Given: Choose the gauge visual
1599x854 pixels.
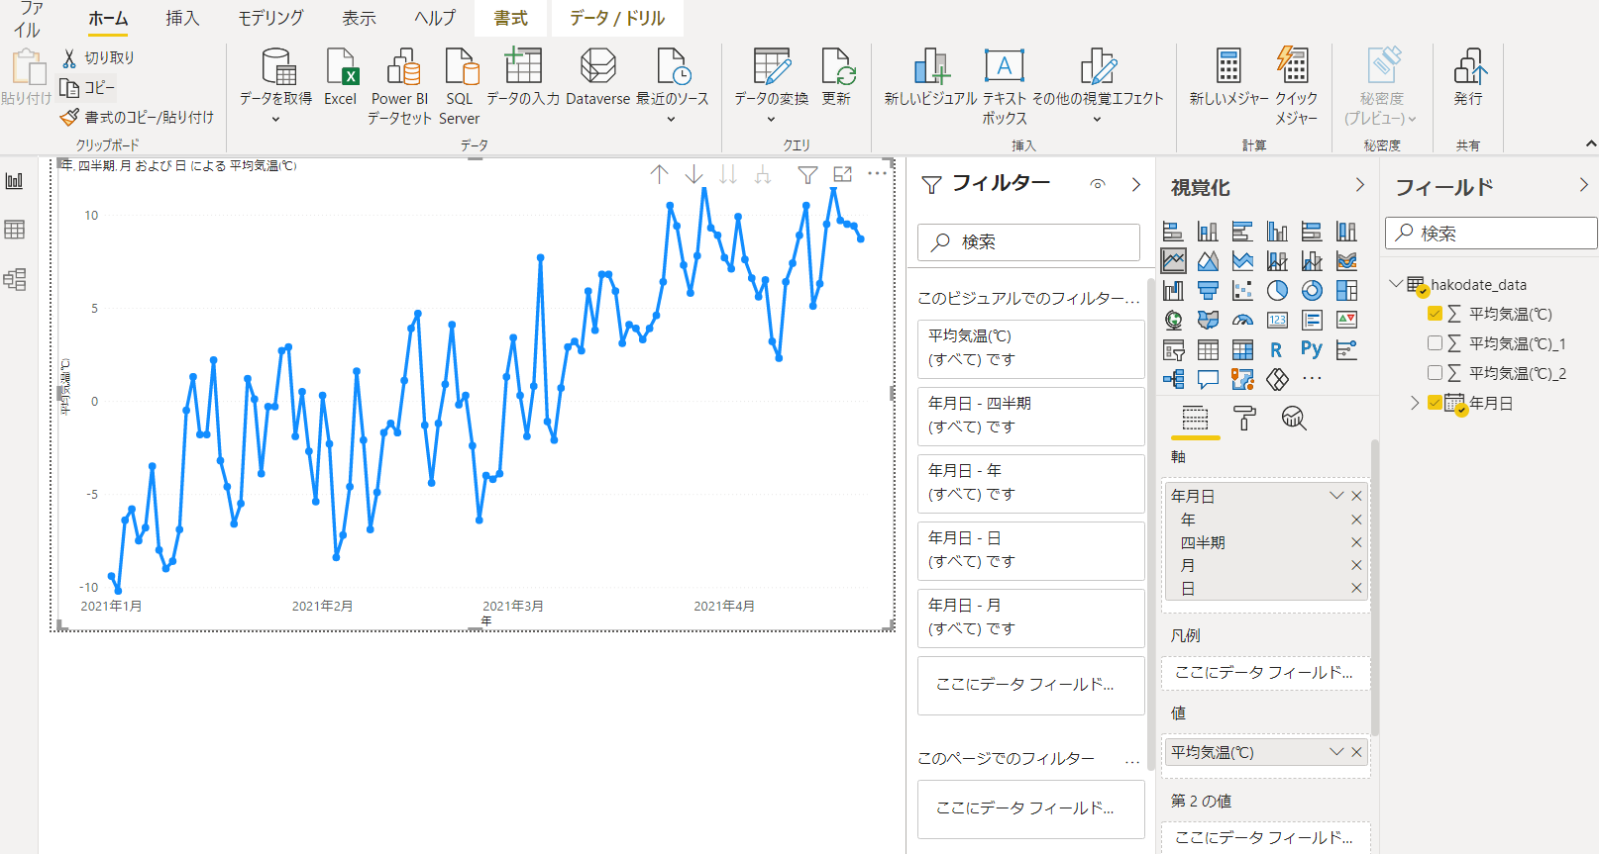Looking at the screenshot, I should click(x=1242, y=320).
